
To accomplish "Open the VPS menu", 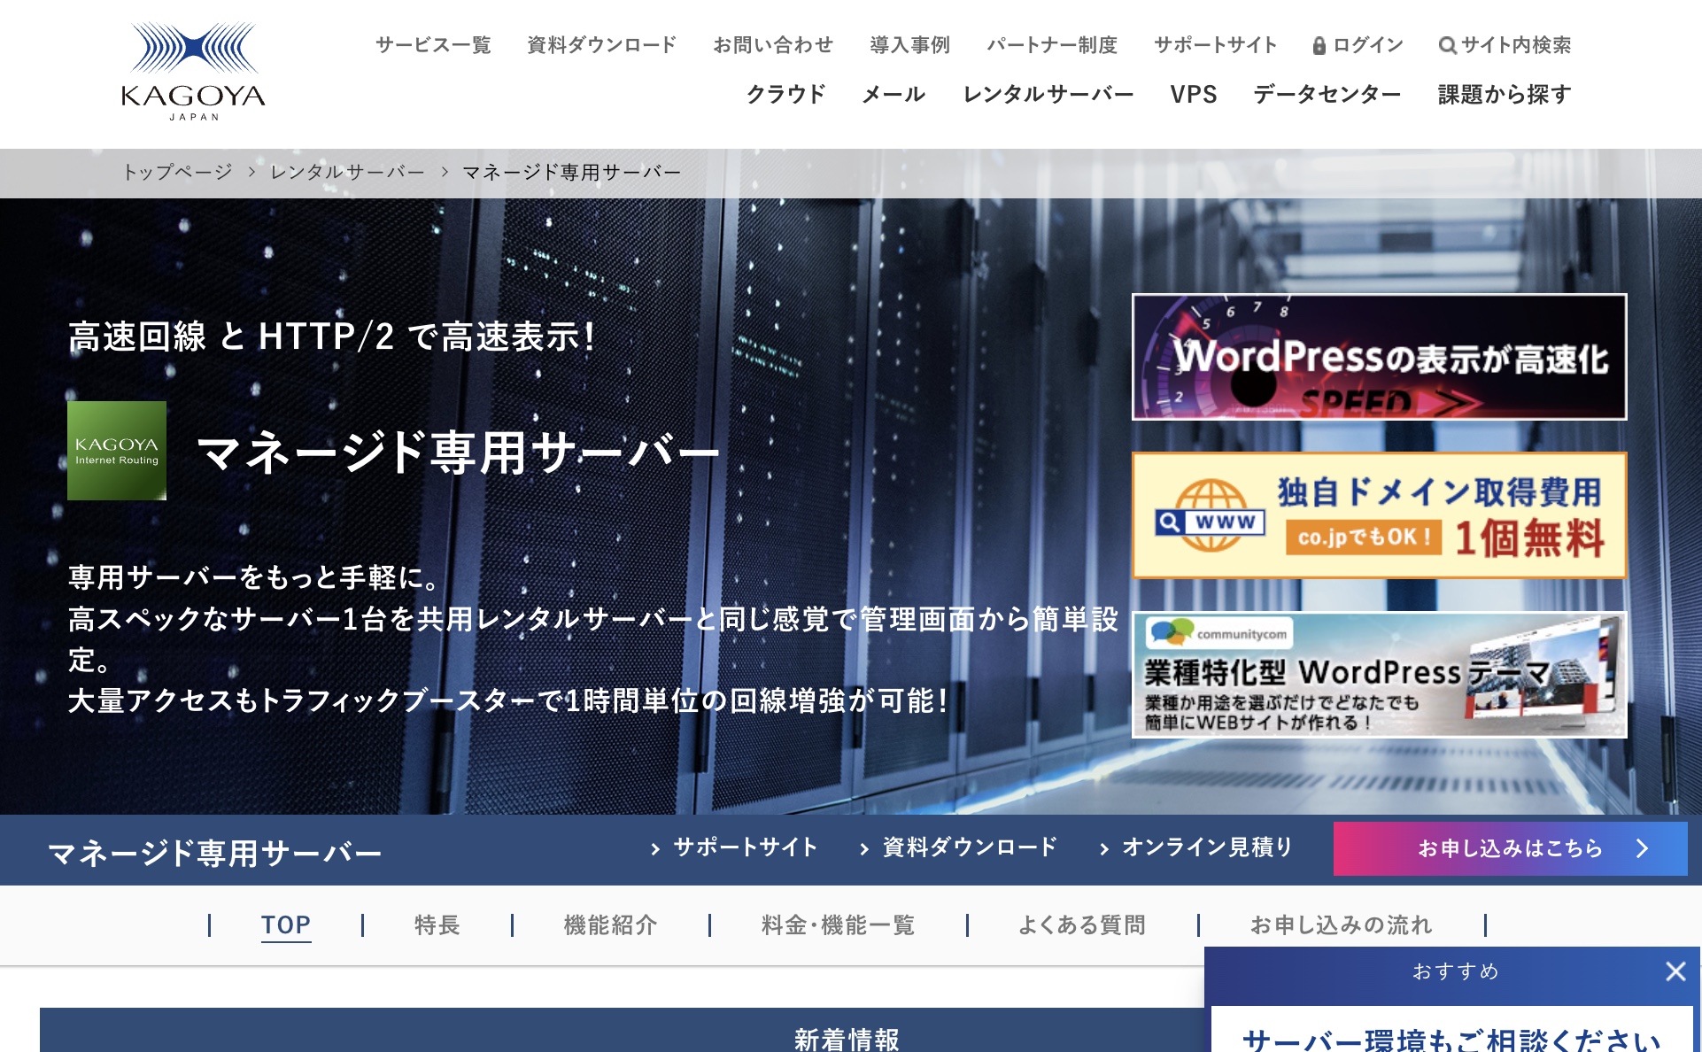I will pyautogui.click(x=1193, y=94).
